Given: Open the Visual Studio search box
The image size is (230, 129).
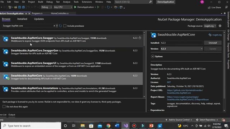Looking at the screenshot, I should coord(133,2).
